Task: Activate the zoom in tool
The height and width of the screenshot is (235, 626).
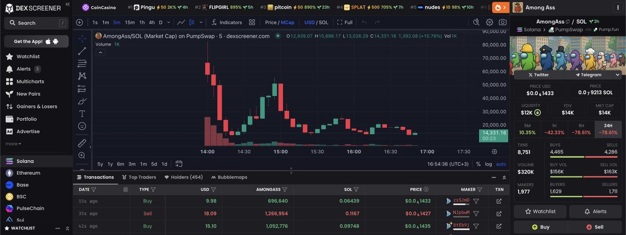Action: pyautogui.click(x=82, y=155)
